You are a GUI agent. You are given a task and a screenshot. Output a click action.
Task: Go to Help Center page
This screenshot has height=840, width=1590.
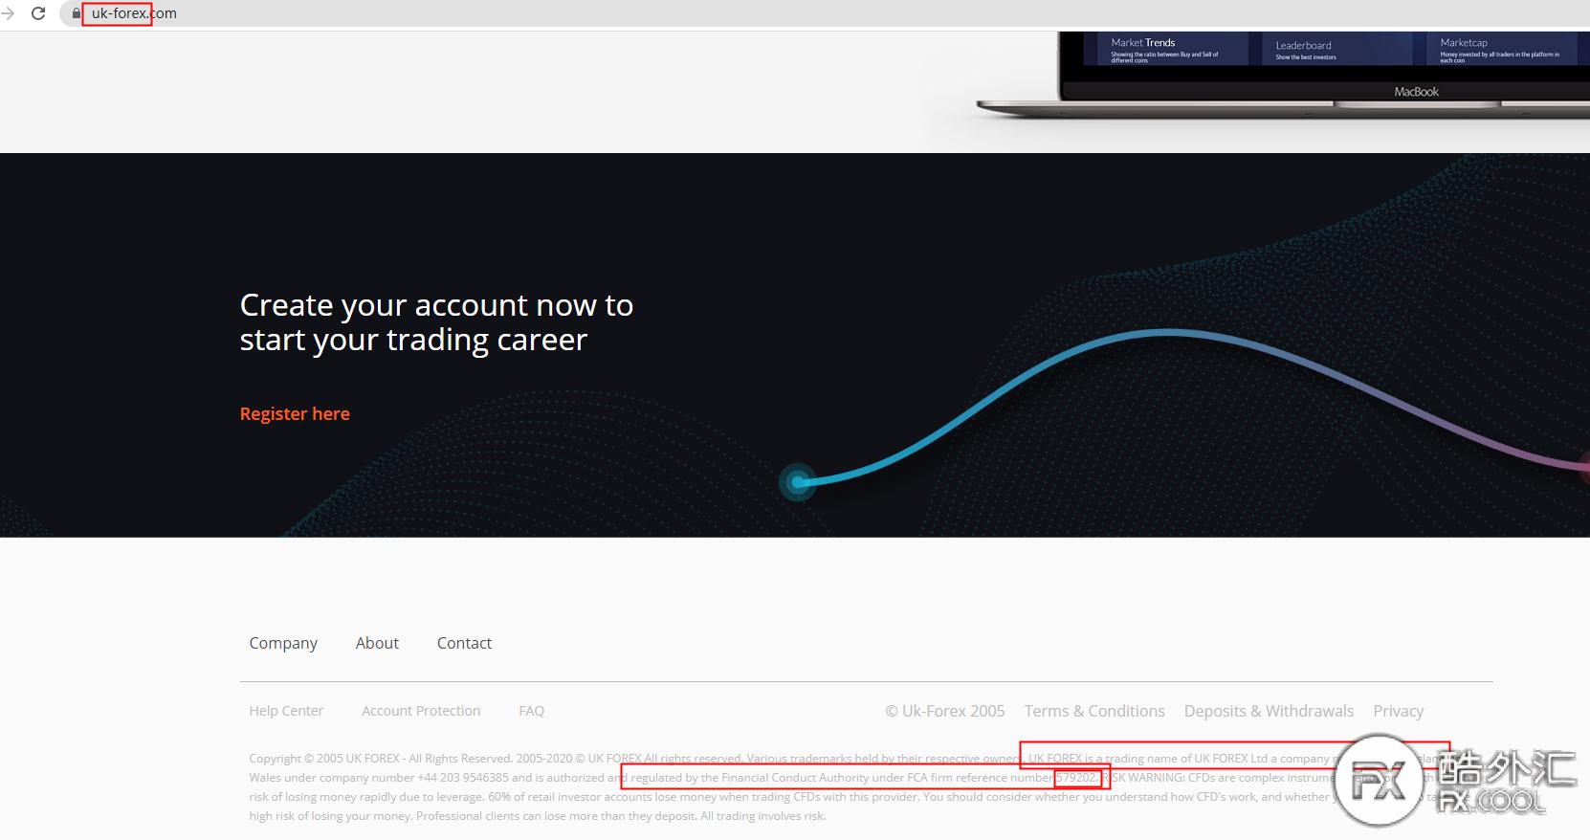point(286,711)
